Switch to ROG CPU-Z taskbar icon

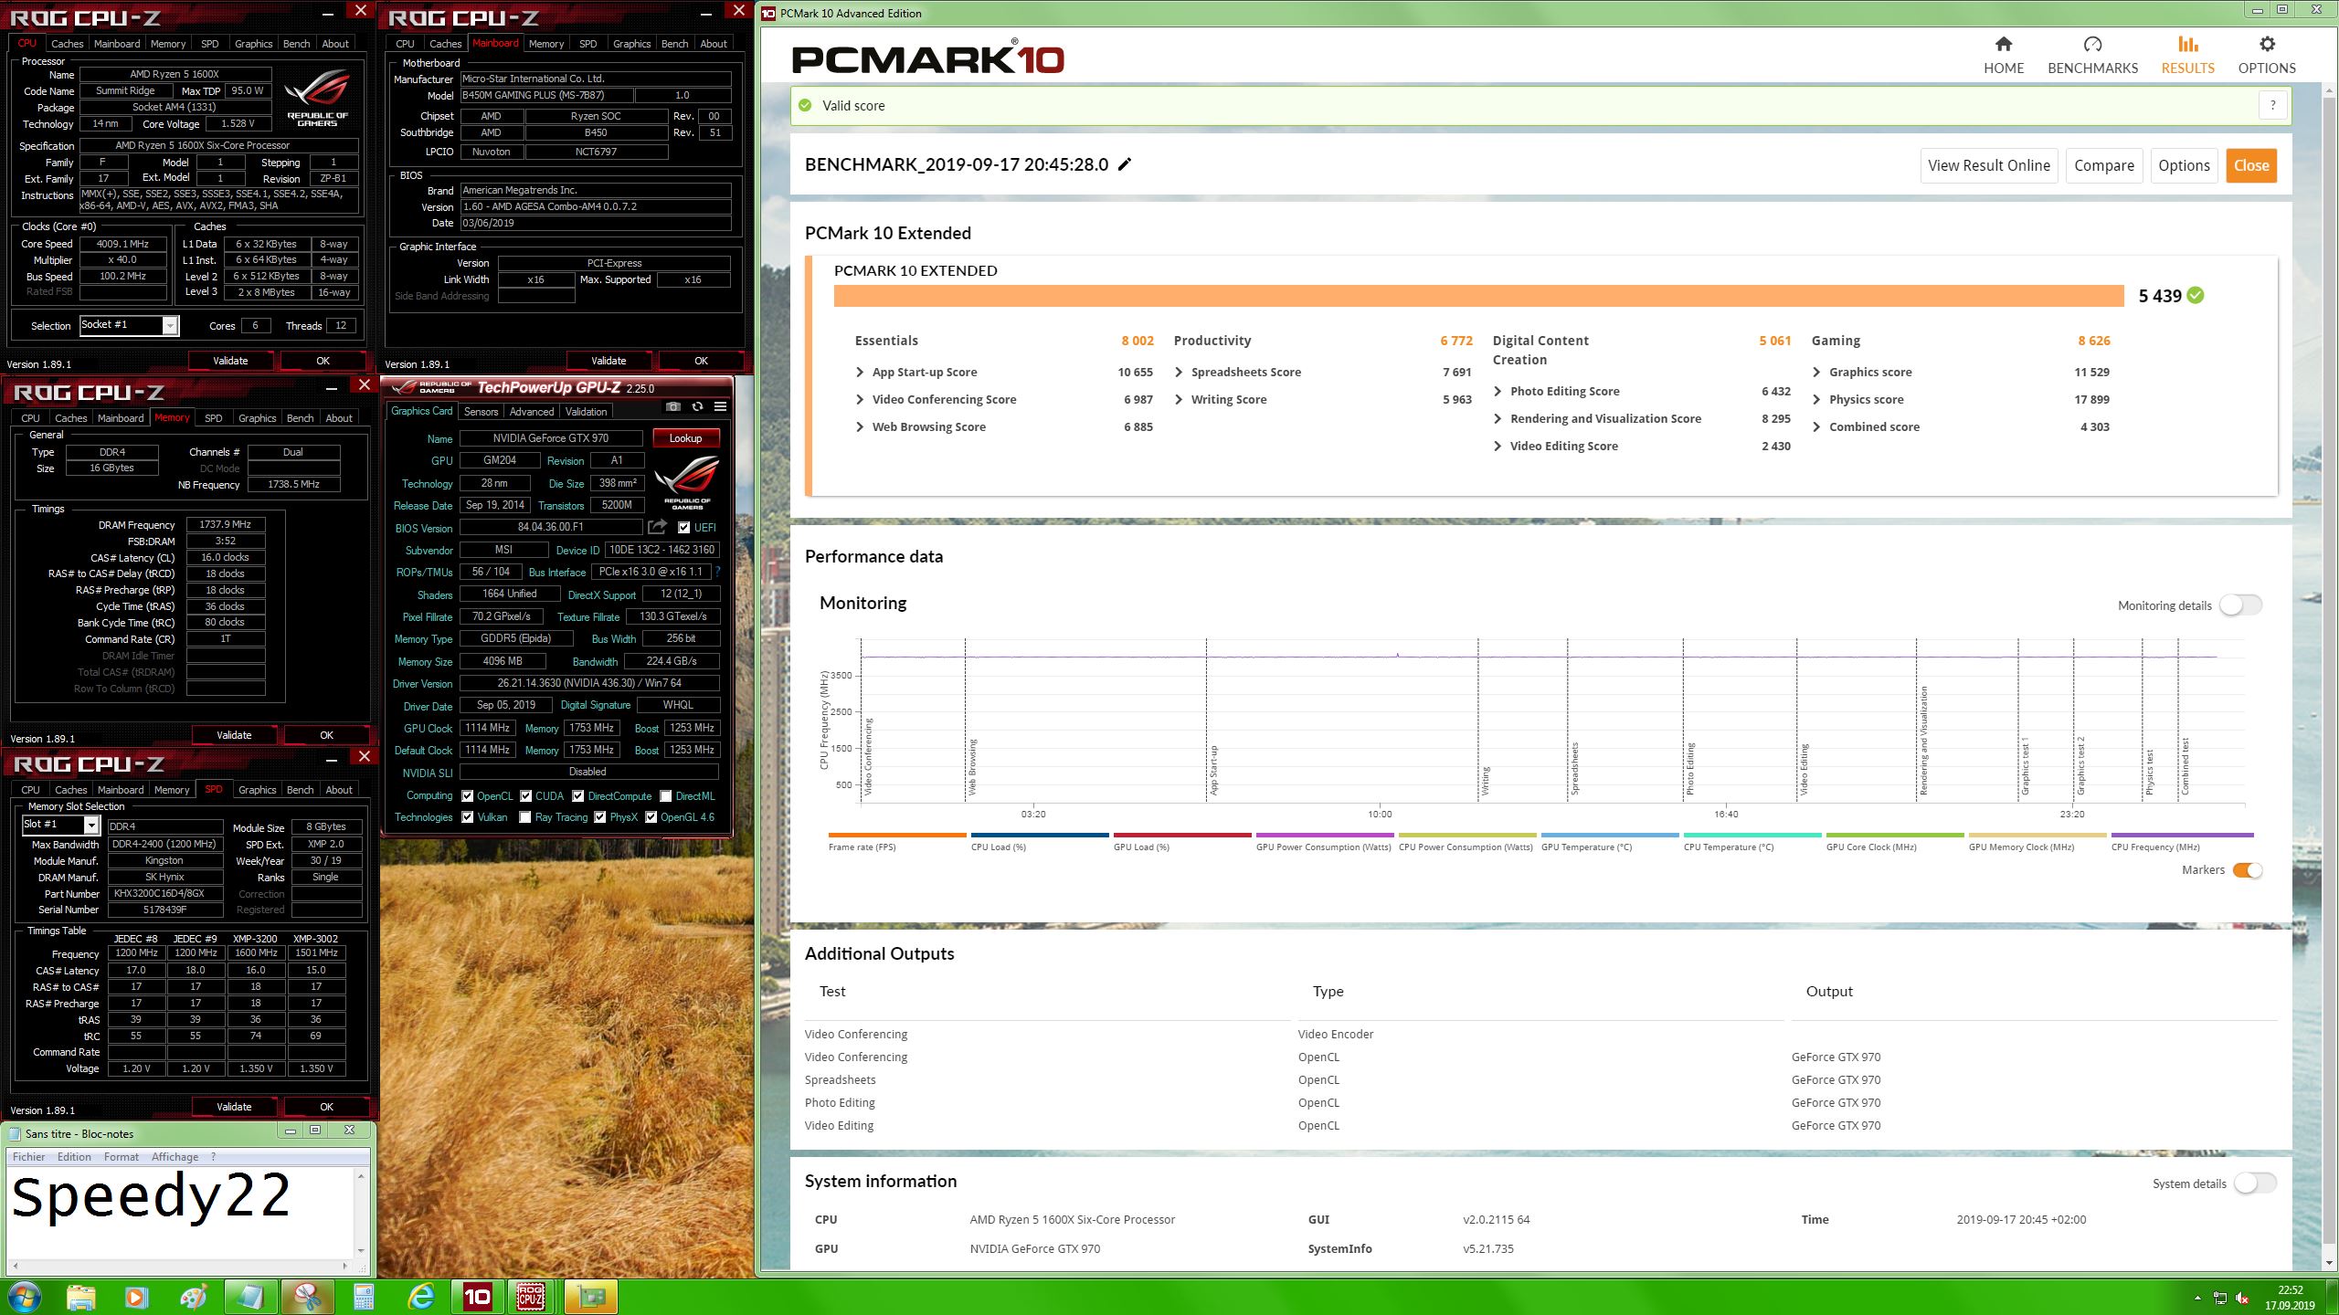coord(532,1297)
